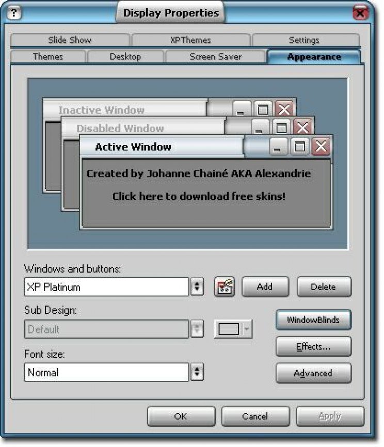The width and height of the screenshot is (384, 447).
Task: Expand the color swatch dropdown arrow
Action: tap(247, 329)
